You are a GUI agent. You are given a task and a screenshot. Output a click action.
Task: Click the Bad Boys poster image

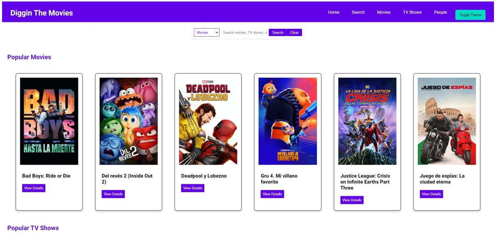point(49,121)
